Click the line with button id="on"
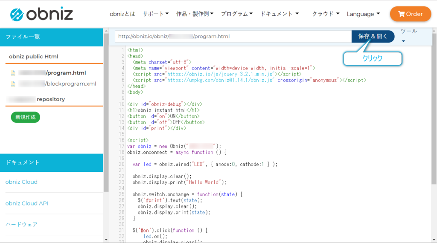Screen dimensions: 437x243 [x=163, y=116]
